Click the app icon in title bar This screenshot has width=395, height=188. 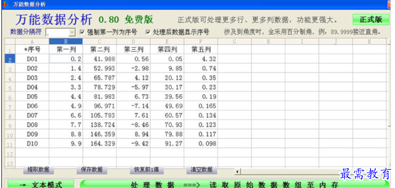pyautogui.click(x=5, y=5)
